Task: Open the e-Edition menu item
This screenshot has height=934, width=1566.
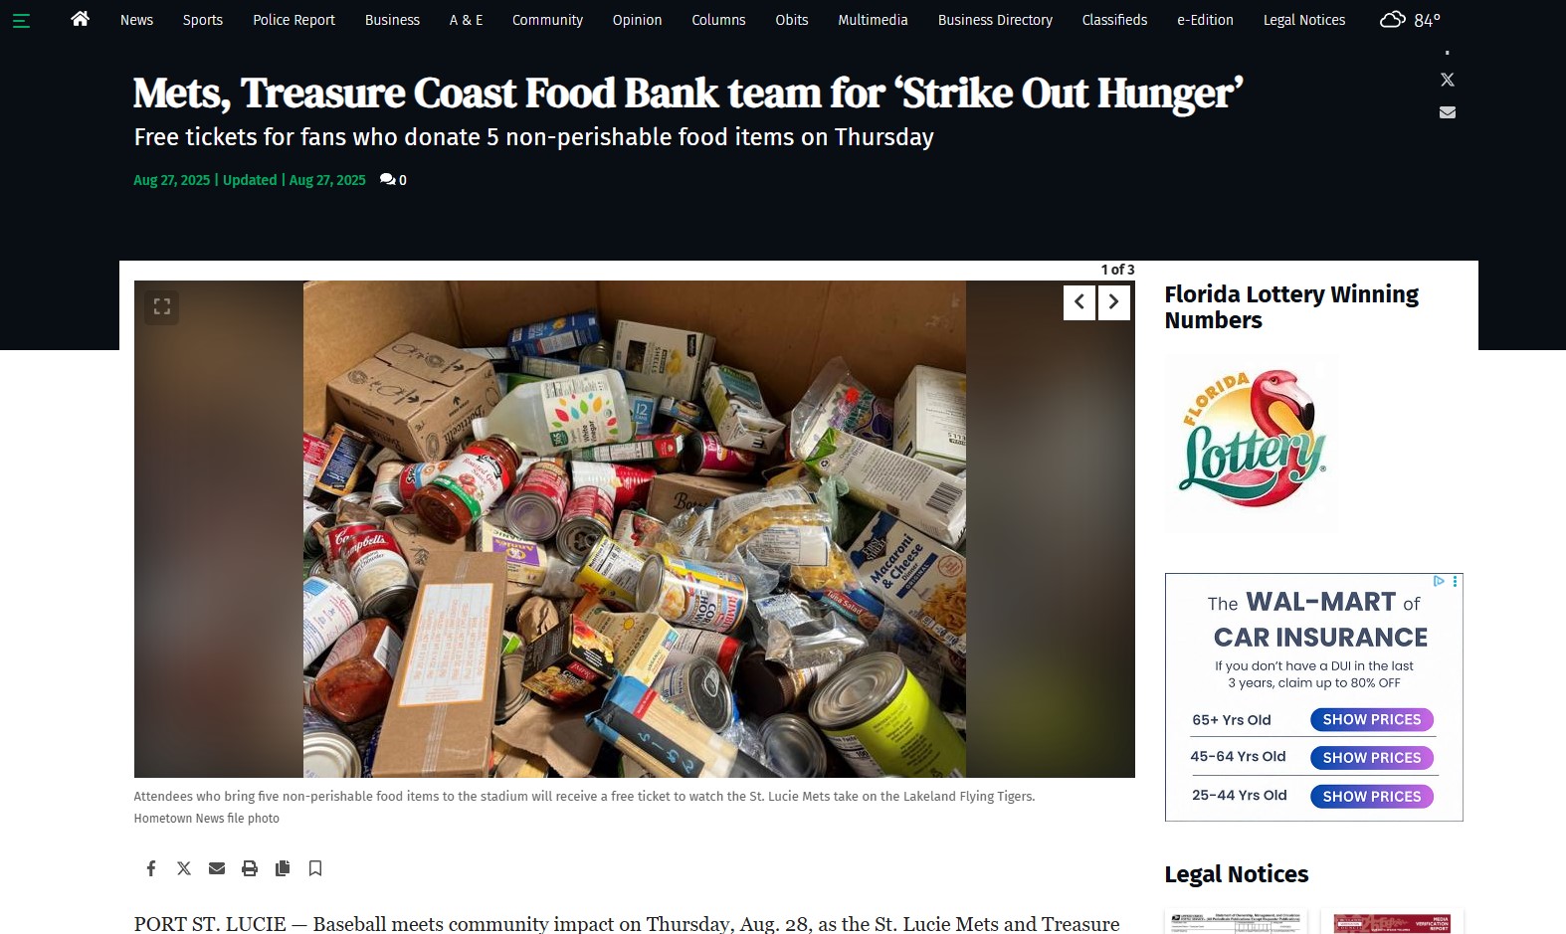Action: 1205,20
